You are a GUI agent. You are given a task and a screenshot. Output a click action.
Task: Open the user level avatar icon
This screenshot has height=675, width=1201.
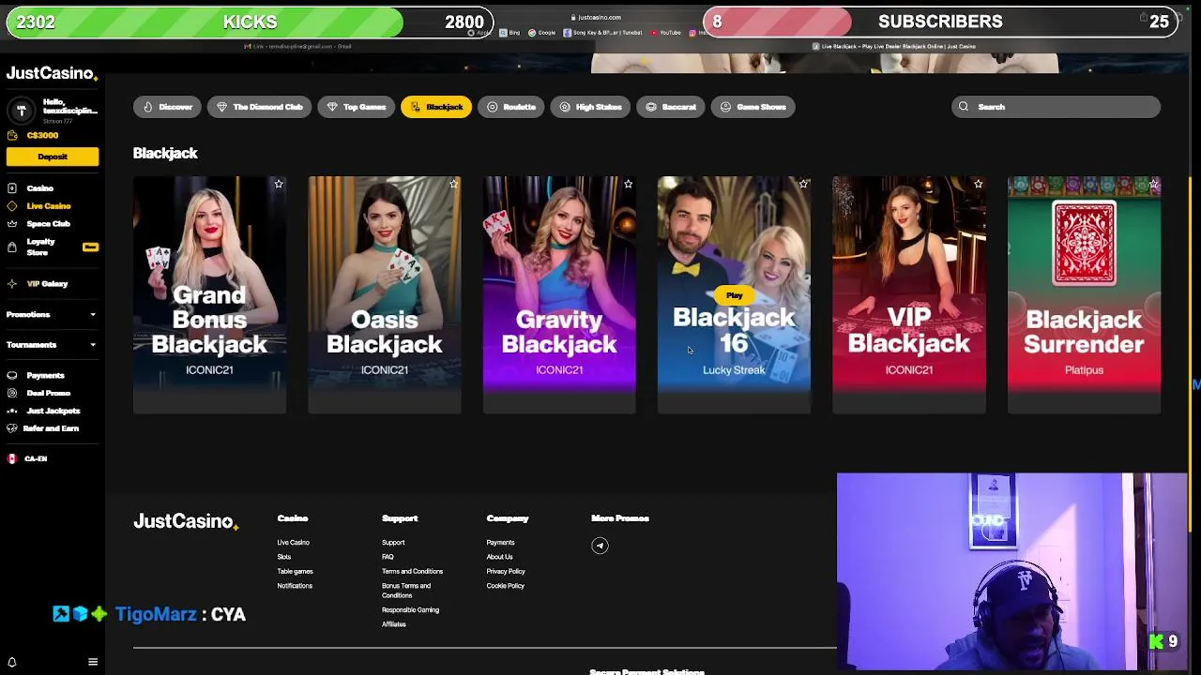click(22, 111)
